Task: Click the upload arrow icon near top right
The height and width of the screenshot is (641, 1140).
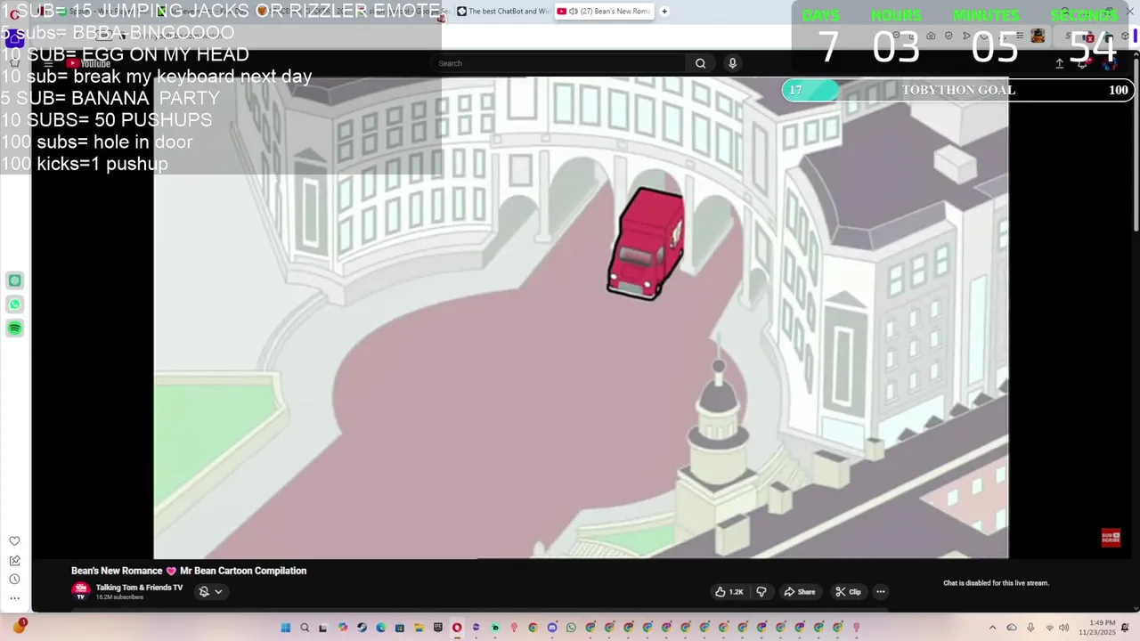Action: [1059, 63]
